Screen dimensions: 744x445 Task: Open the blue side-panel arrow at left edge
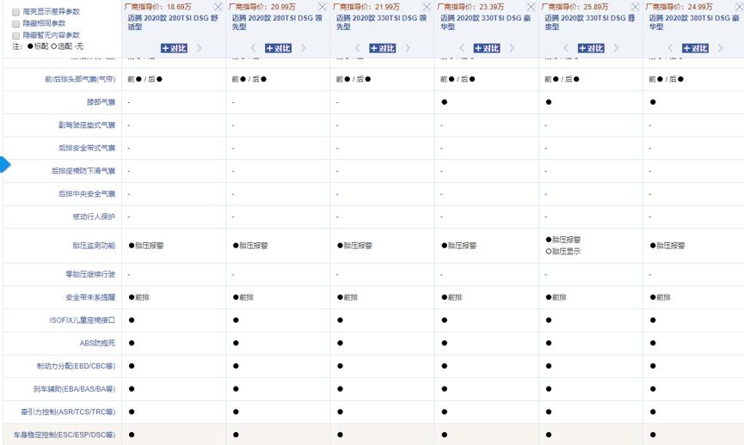5,164
